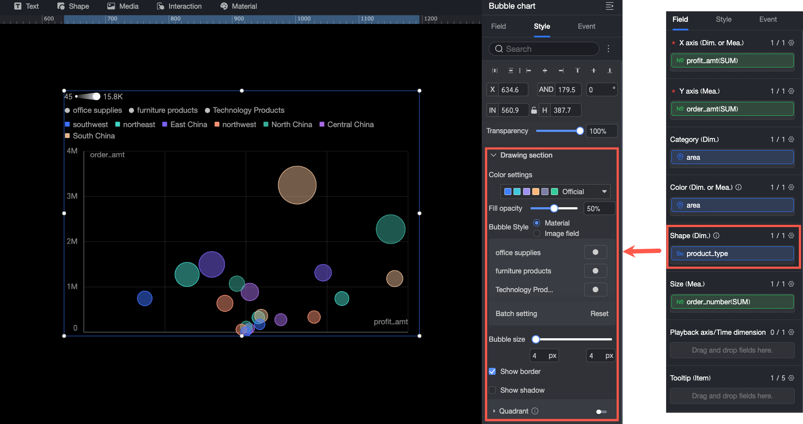Image resolution: width=803 pixels, height=424 pixels.
Task: Click info icon next to Shape (Dim.)
Action: (x=716, y=236)
